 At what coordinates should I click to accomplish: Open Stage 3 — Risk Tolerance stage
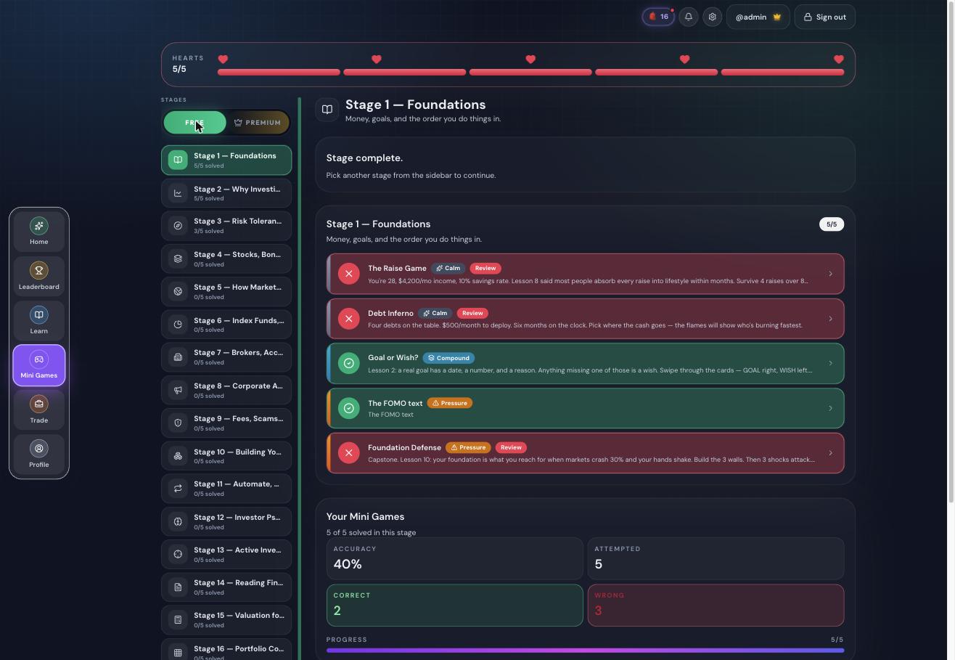coord(226,226)
